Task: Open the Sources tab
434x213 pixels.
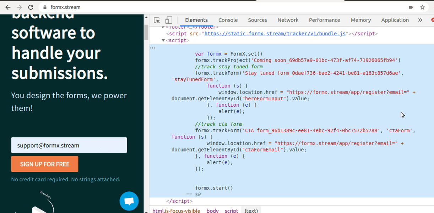Action: tap(257, 20)
